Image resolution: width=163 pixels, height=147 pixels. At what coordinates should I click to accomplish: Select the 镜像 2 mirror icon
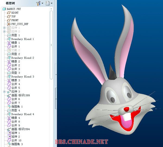[9, 62]
